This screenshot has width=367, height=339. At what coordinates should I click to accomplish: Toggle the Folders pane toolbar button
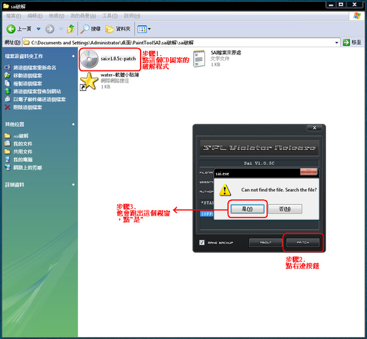117,29
